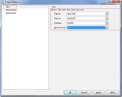The height and width of the screenshot is (97, 122).
Task: Click the highlighted Speed Grade value -2
Action: (86, 27)
